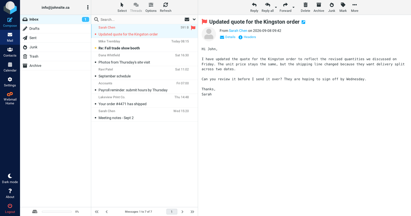The image size is (411, 216).
Task: Go to next page of messages
Action: (x=182, y=212)
